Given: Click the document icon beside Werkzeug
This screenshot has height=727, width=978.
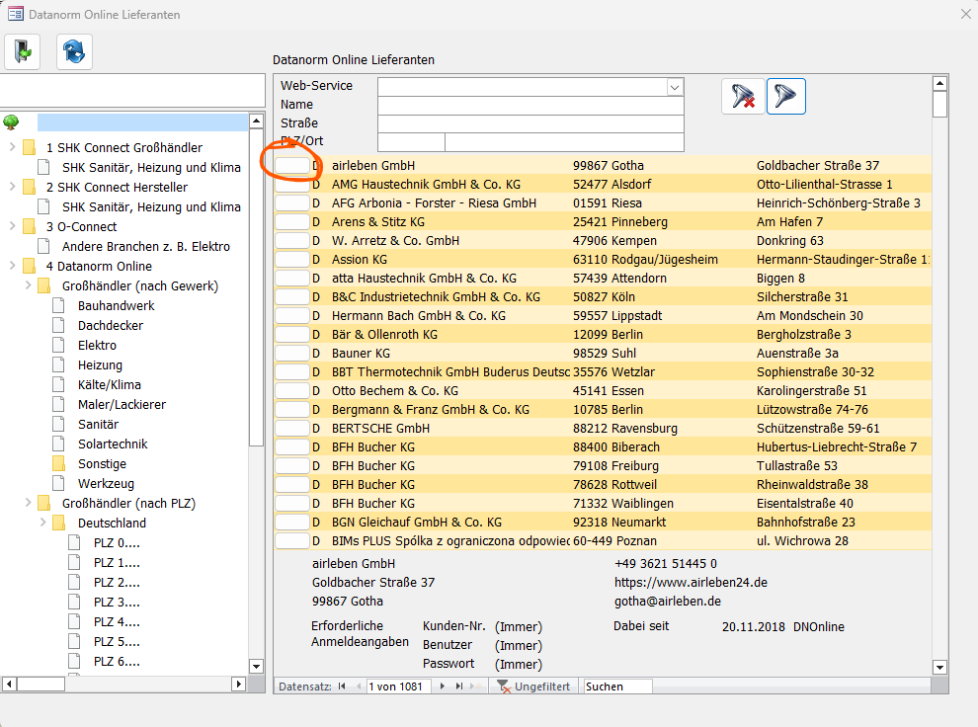Looking at the screenshot, I should (x=58, y=483).
